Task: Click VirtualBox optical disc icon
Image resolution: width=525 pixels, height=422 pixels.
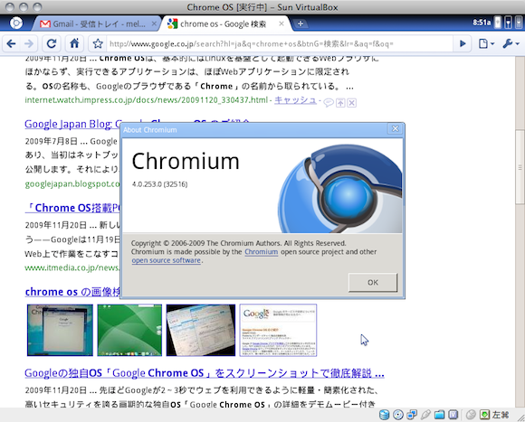Action: (x=398, y=415)
